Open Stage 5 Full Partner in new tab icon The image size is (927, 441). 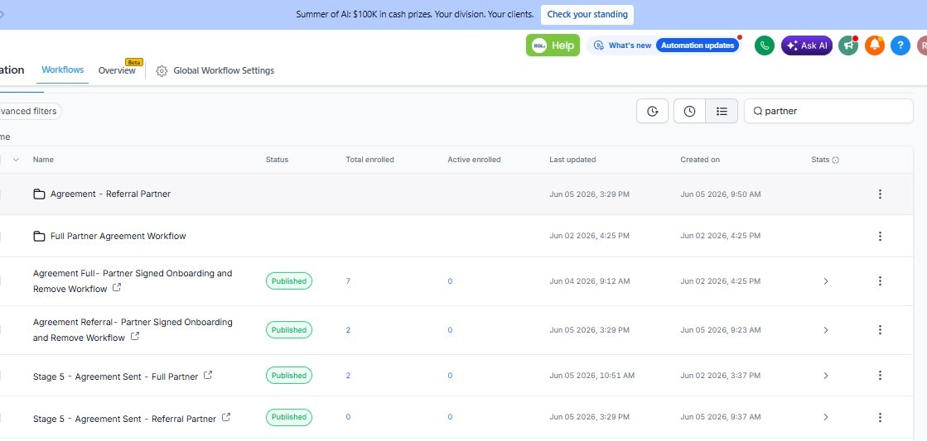point(207,375)
